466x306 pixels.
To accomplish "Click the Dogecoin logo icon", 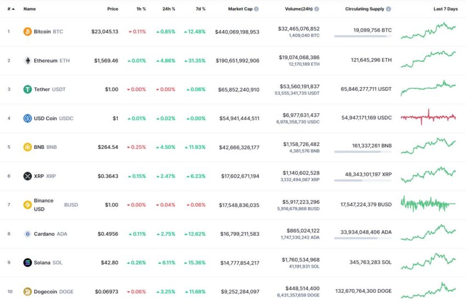I will coord(27,292).
